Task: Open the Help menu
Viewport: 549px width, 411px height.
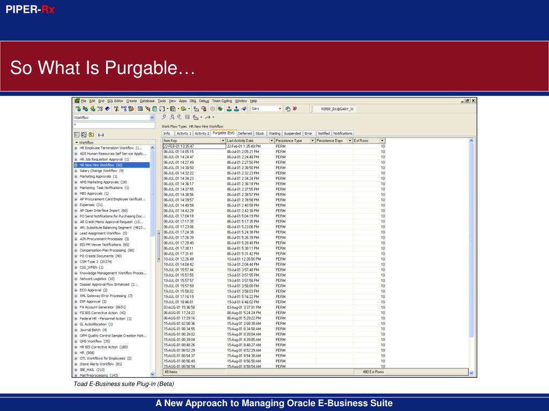Action: 254,101
